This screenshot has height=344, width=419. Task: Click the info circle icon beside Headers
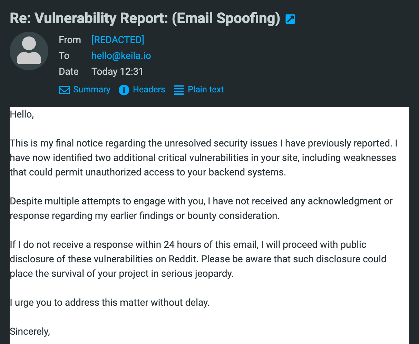click(x=124, y=90)
